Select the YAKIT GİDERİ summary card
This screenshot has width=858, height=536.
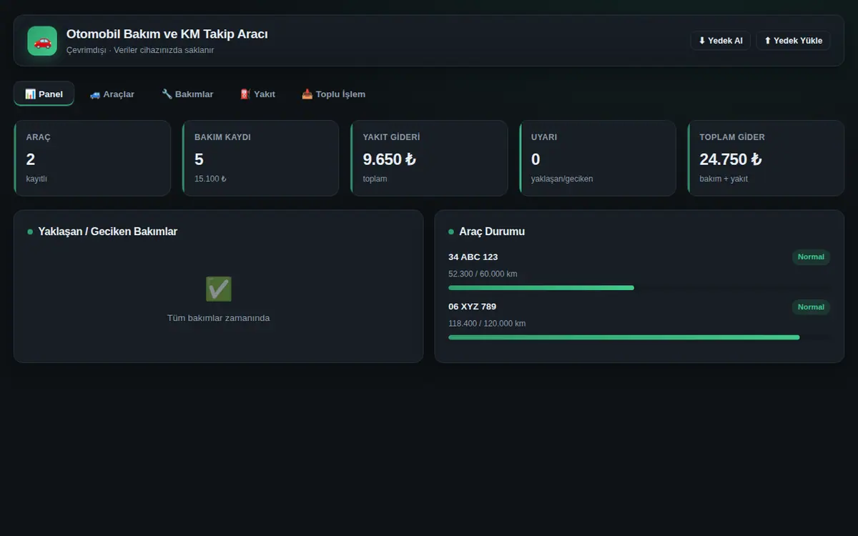click(429, 158)
